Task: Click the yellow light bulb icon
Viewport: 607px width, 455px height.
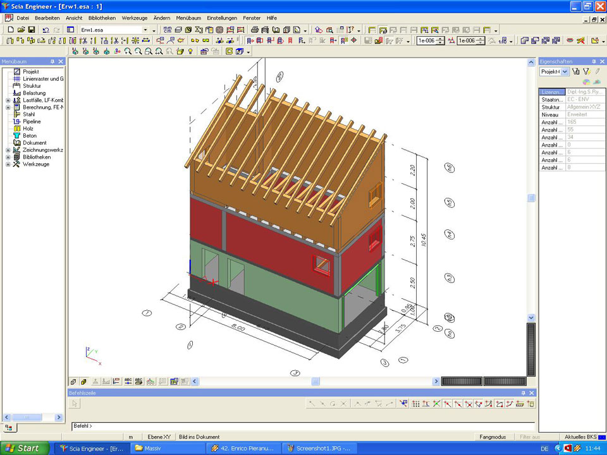Action: pos(190,51)
